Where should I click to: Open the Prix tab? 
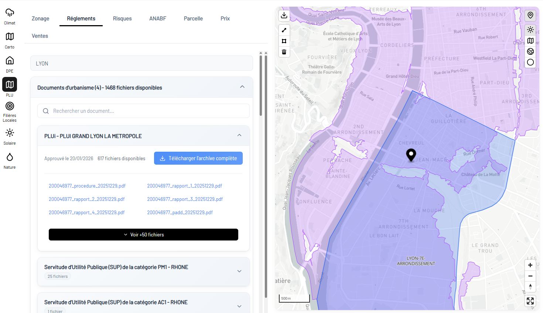[x=225, y=18]
